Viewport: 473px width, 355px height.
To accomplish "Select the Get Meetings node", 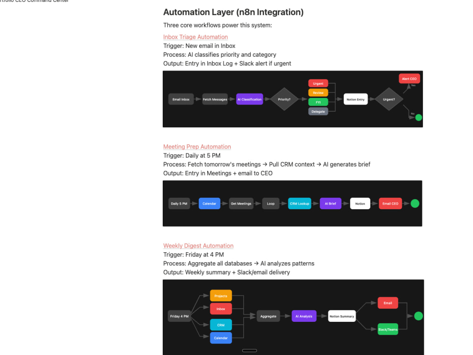I will click(x=241, y=204).
